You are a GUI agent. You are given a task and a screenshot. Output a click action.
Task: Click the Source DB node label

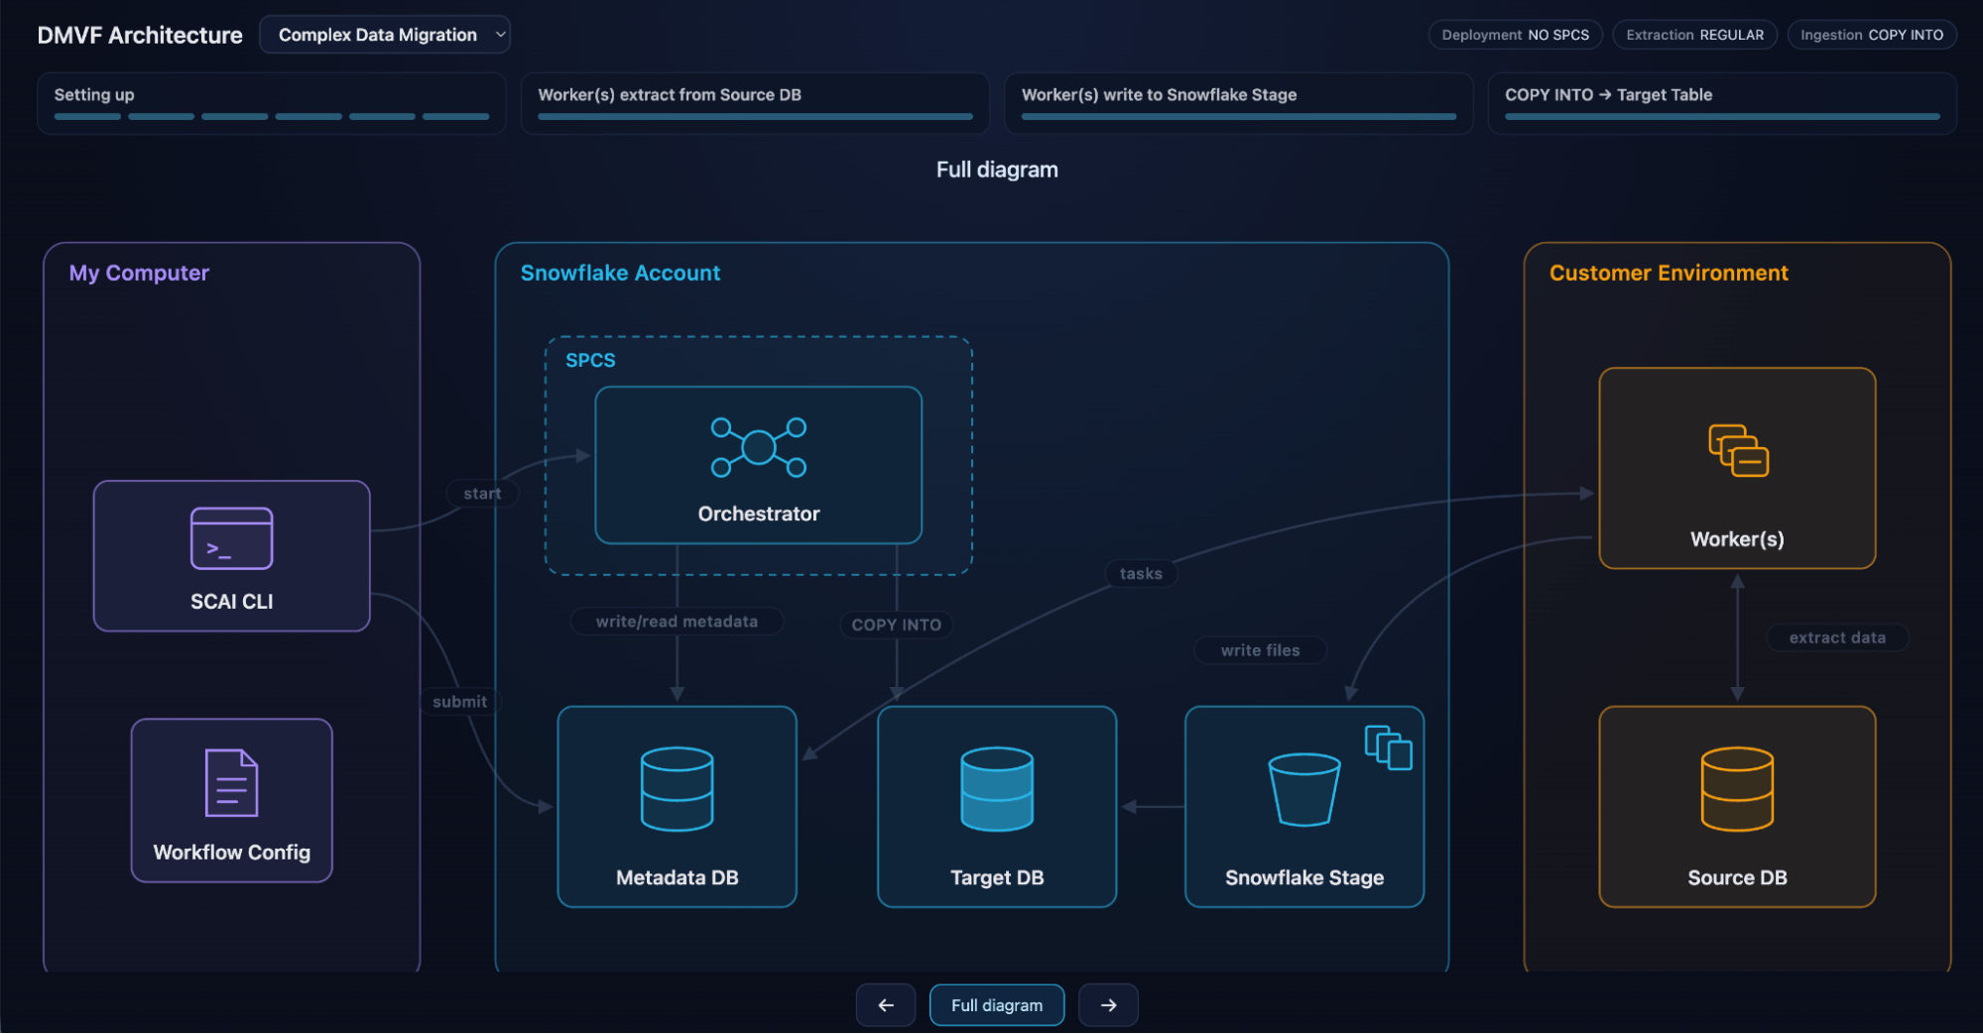tap(1737, 877)
